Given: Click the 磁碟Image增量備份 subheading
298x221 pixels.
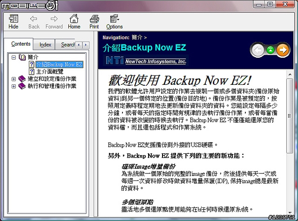Looking at the screenshot, I should pyautogui.click(x=149, y=166).
